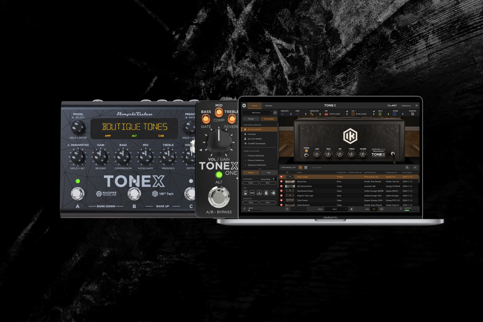This screenshot has height=322, width=483.
Task: Select the Tone Model tab
Action: tap(268, 119)
